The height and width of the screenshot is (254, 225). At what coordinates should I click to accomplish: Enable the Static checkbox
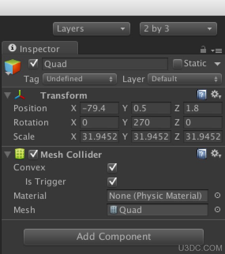[x=177, y=64]
